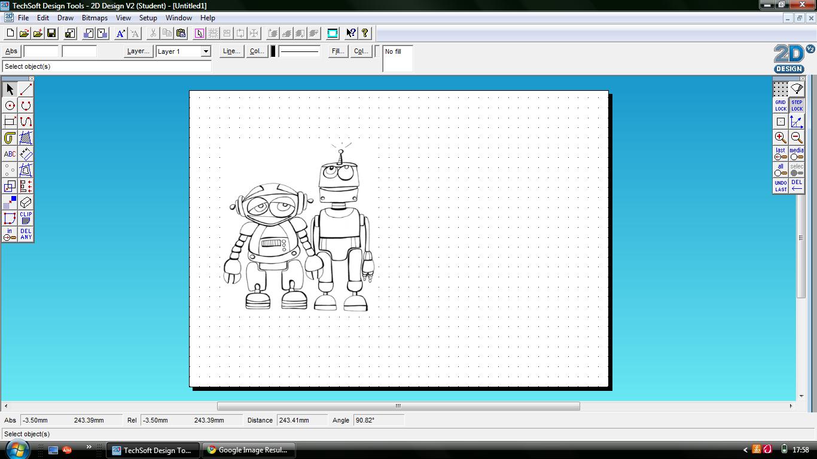Click the Layer... button
The width and height of the screenshot is (817, 459).
[x=138, y=51]
